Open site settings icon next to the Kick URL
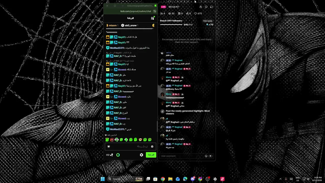This screenshot has height=183, width=325. pos(155,11)
